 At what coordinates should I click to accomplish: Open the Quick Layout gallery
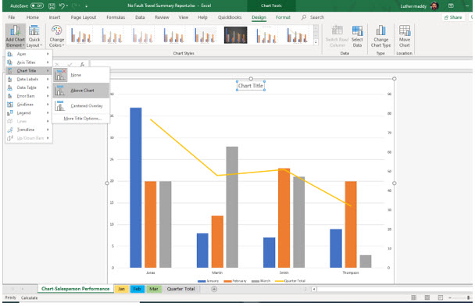[x=34, y=37]
